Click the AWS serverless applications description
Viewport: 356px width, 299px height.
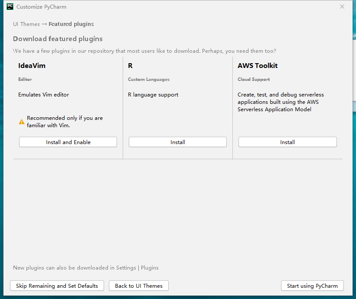pyautogui.click(x=281, y=102)
